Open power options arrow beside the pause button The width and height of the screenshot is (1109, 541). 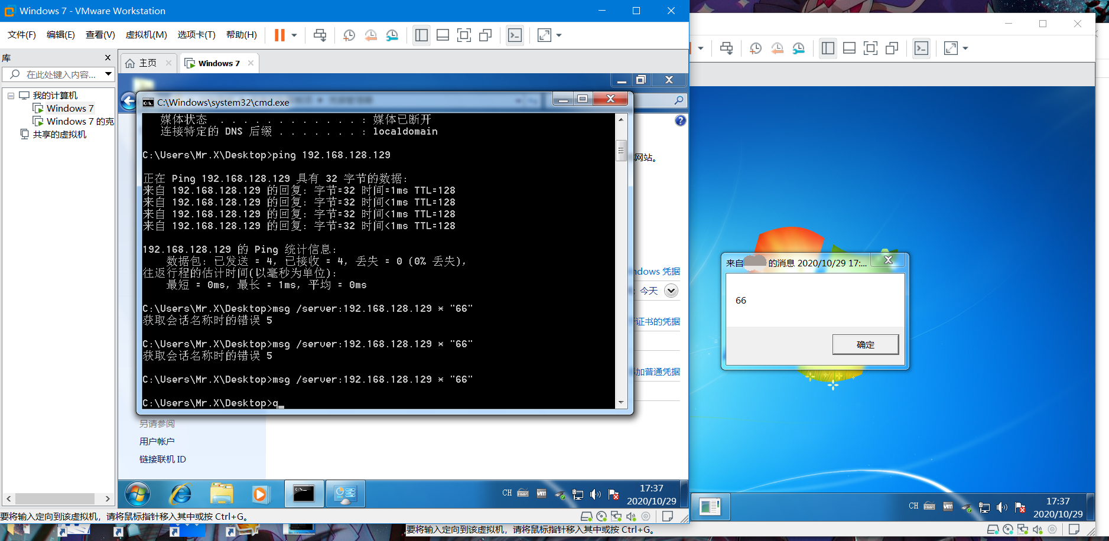tap(294, 35)
